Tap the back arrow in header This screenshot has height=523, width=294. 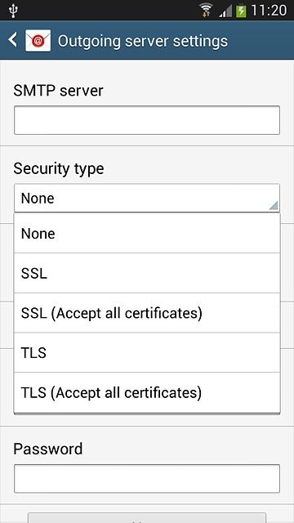point(13,40)
